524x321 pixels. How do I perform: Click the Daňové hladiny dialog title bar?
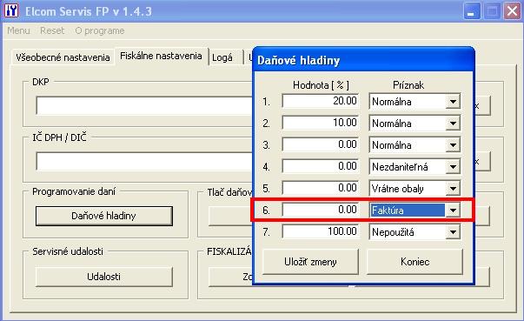363,60
